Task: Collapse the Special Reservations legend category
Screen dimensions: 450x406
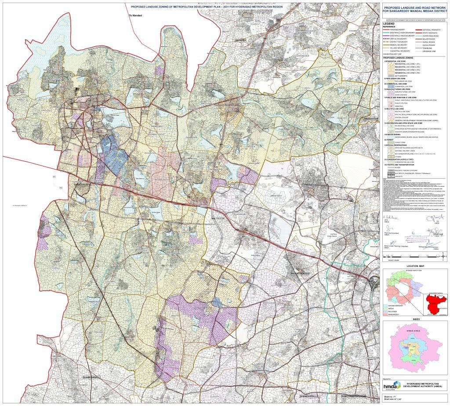Action: [x=396, y=145]
